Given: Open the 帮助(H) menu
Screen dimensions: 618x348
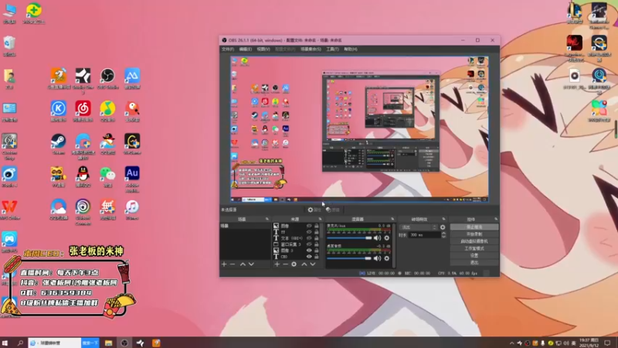Looking at the screenshot, I should [351, 49].
